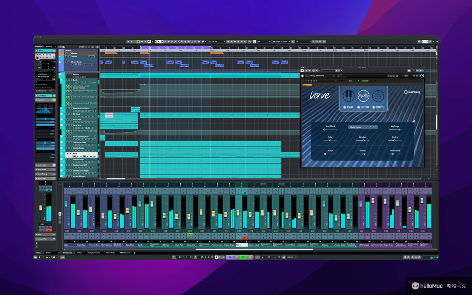This screenshot has width=472, height=295.
Task: Click the waveform texture icon in Verve
Action: (364, 96)
